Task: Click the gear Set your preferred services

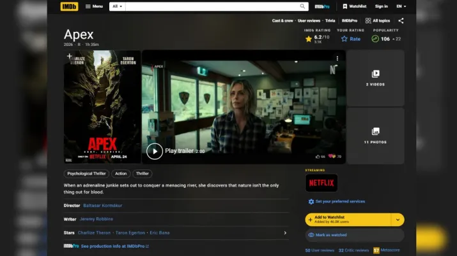Action: click(x=337, y=201)
